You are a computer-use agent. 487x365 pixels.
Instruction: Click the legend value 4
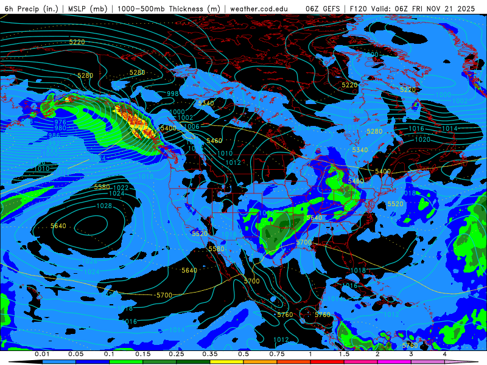445,354
